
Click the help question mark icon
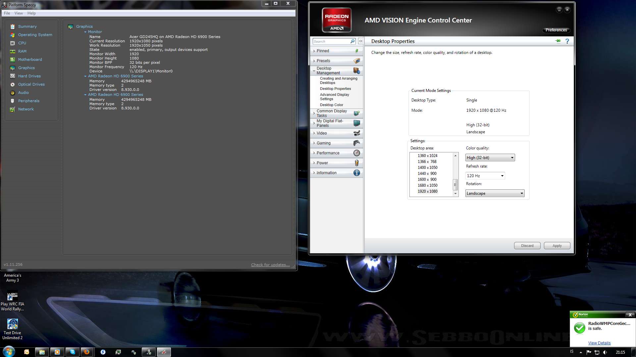pyautogui.click(x=567, y=41)
